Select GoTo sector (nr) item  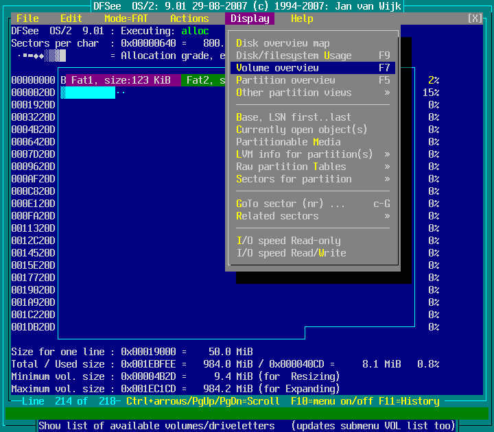coord(291,204)
